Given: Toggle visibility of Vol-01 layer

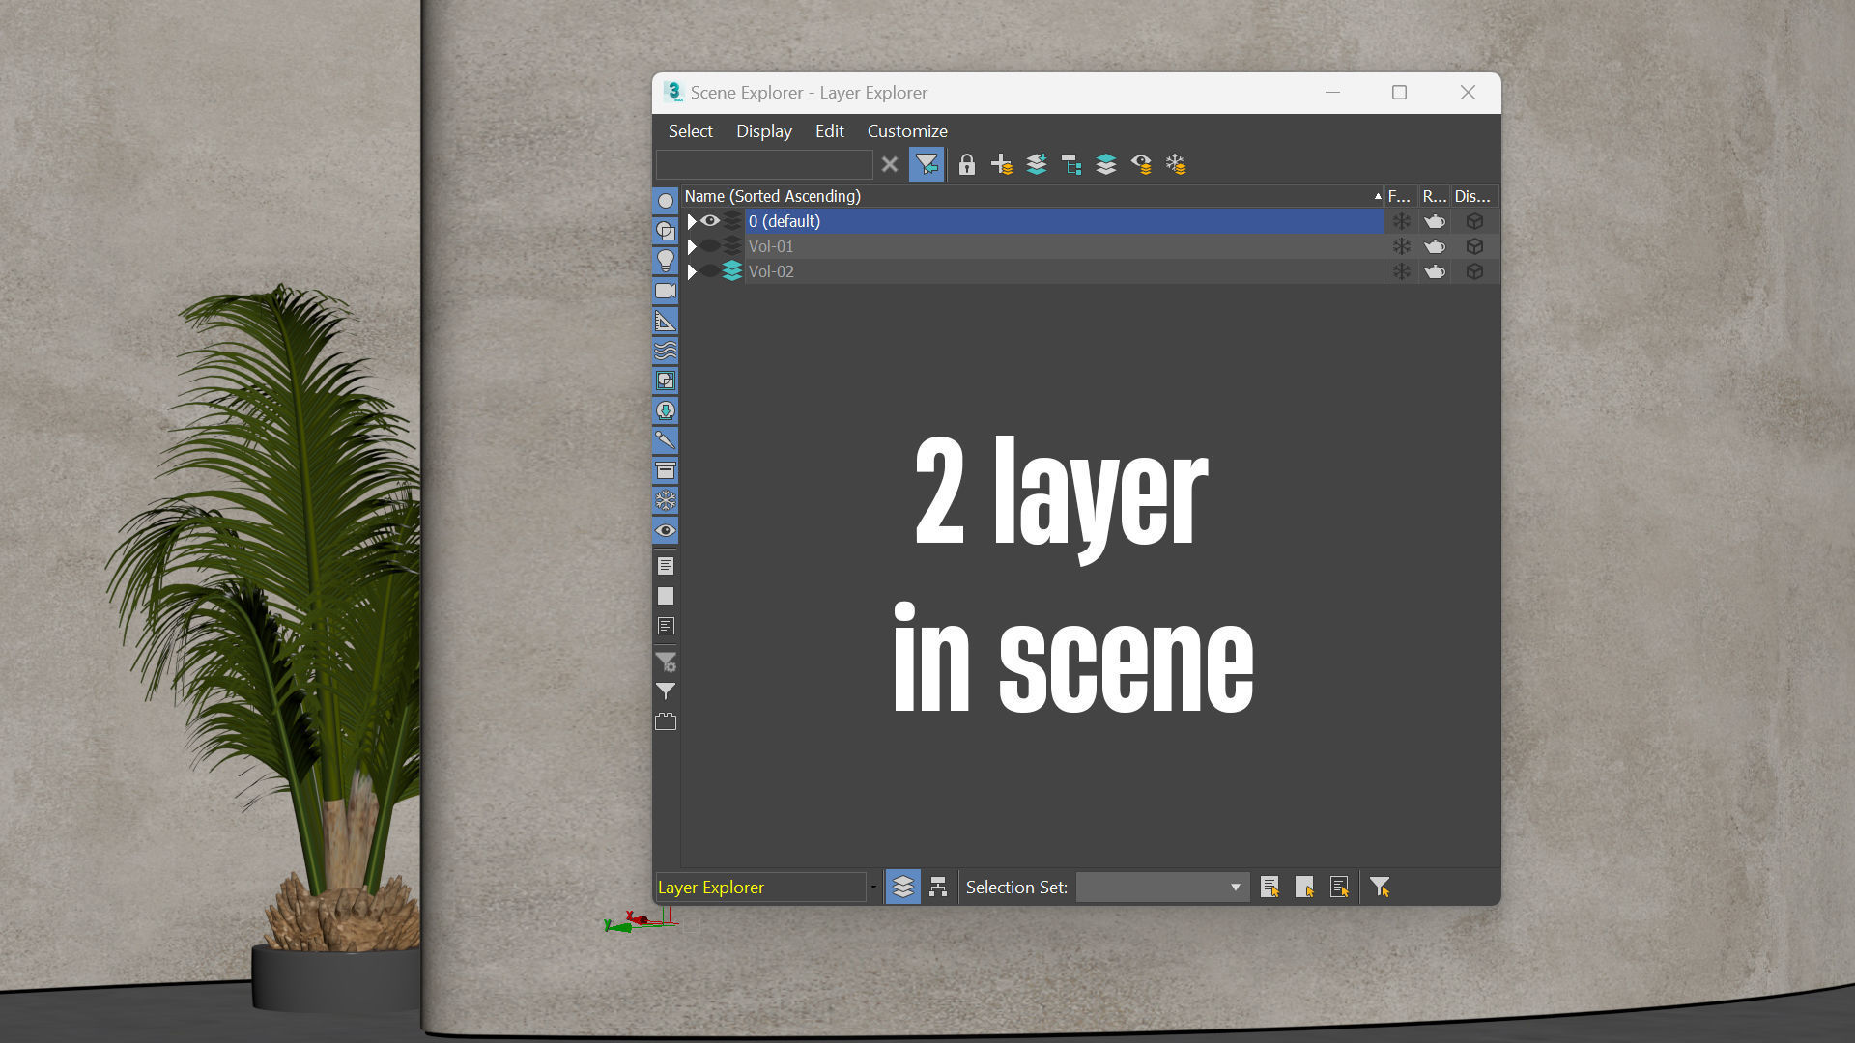Looking at the screenshot, I should [x=710, y=246].
